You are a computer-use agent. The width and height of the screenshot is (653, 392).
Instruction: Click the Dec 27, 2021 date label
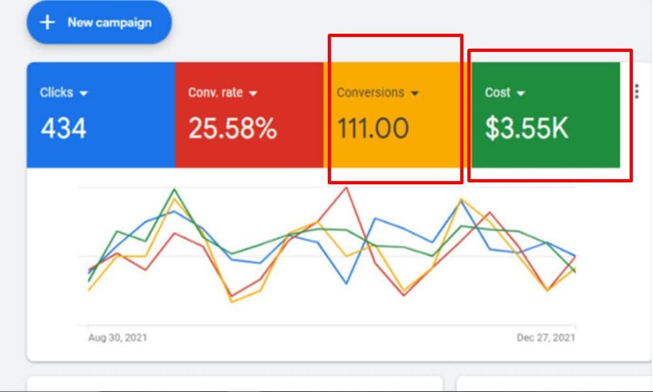(545, 337)
